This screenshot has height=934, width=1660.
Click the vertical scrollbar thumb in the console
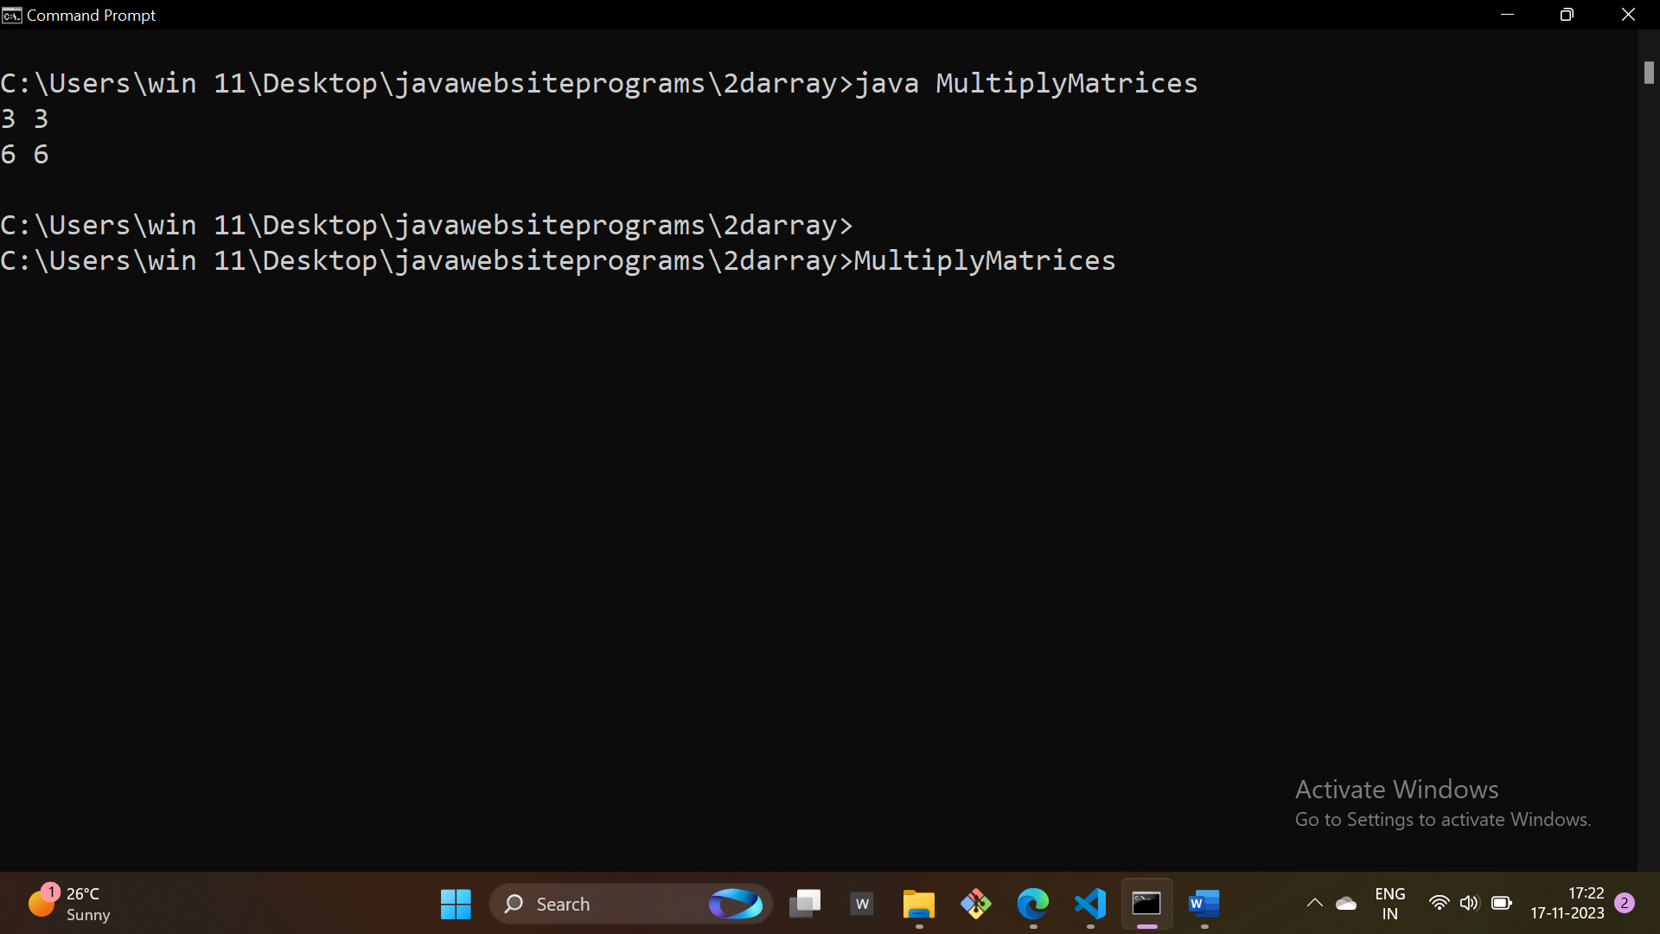coord(1649,74)
